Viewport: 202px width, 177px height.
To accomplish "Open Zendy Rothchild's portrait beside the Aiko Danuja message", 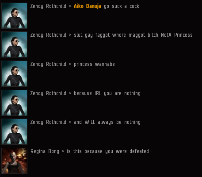I will coord(14,15).
